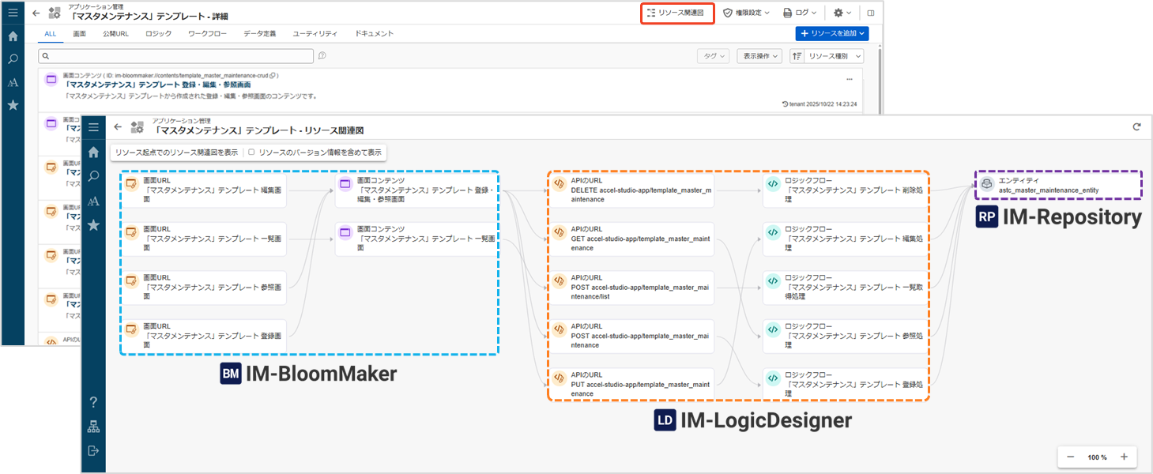Open the リソースを追加 dropdown button
The height and width of the screenshot is (474, 1153).
pos(832,33)
